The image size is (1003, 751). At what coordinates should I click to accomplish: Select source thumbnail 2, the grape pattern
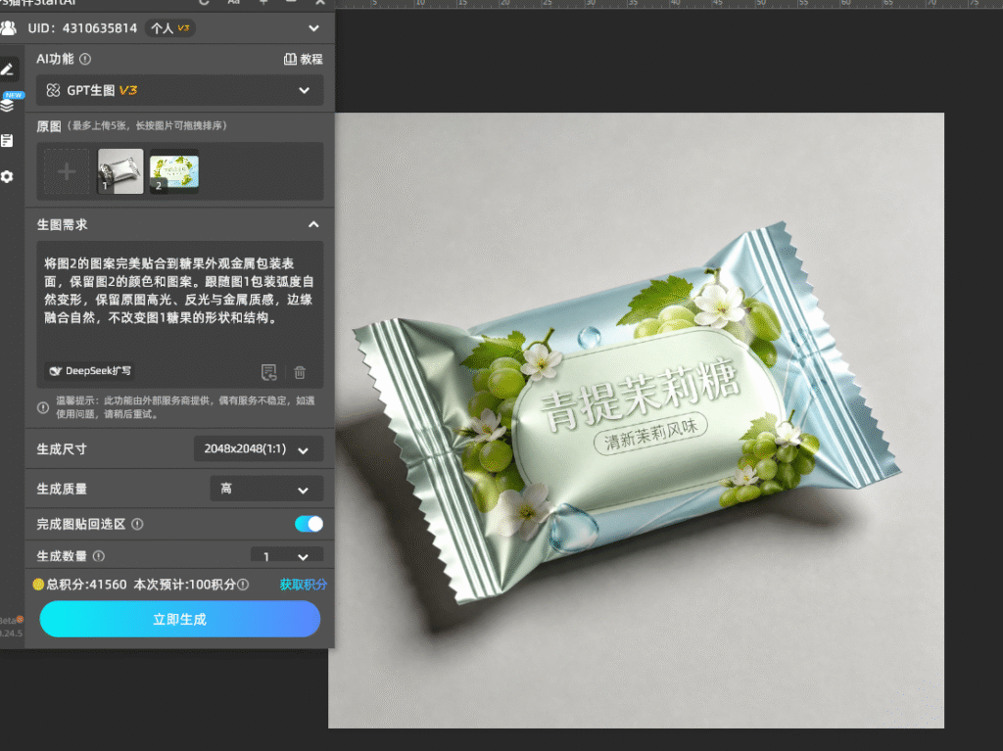pos(174,171)
